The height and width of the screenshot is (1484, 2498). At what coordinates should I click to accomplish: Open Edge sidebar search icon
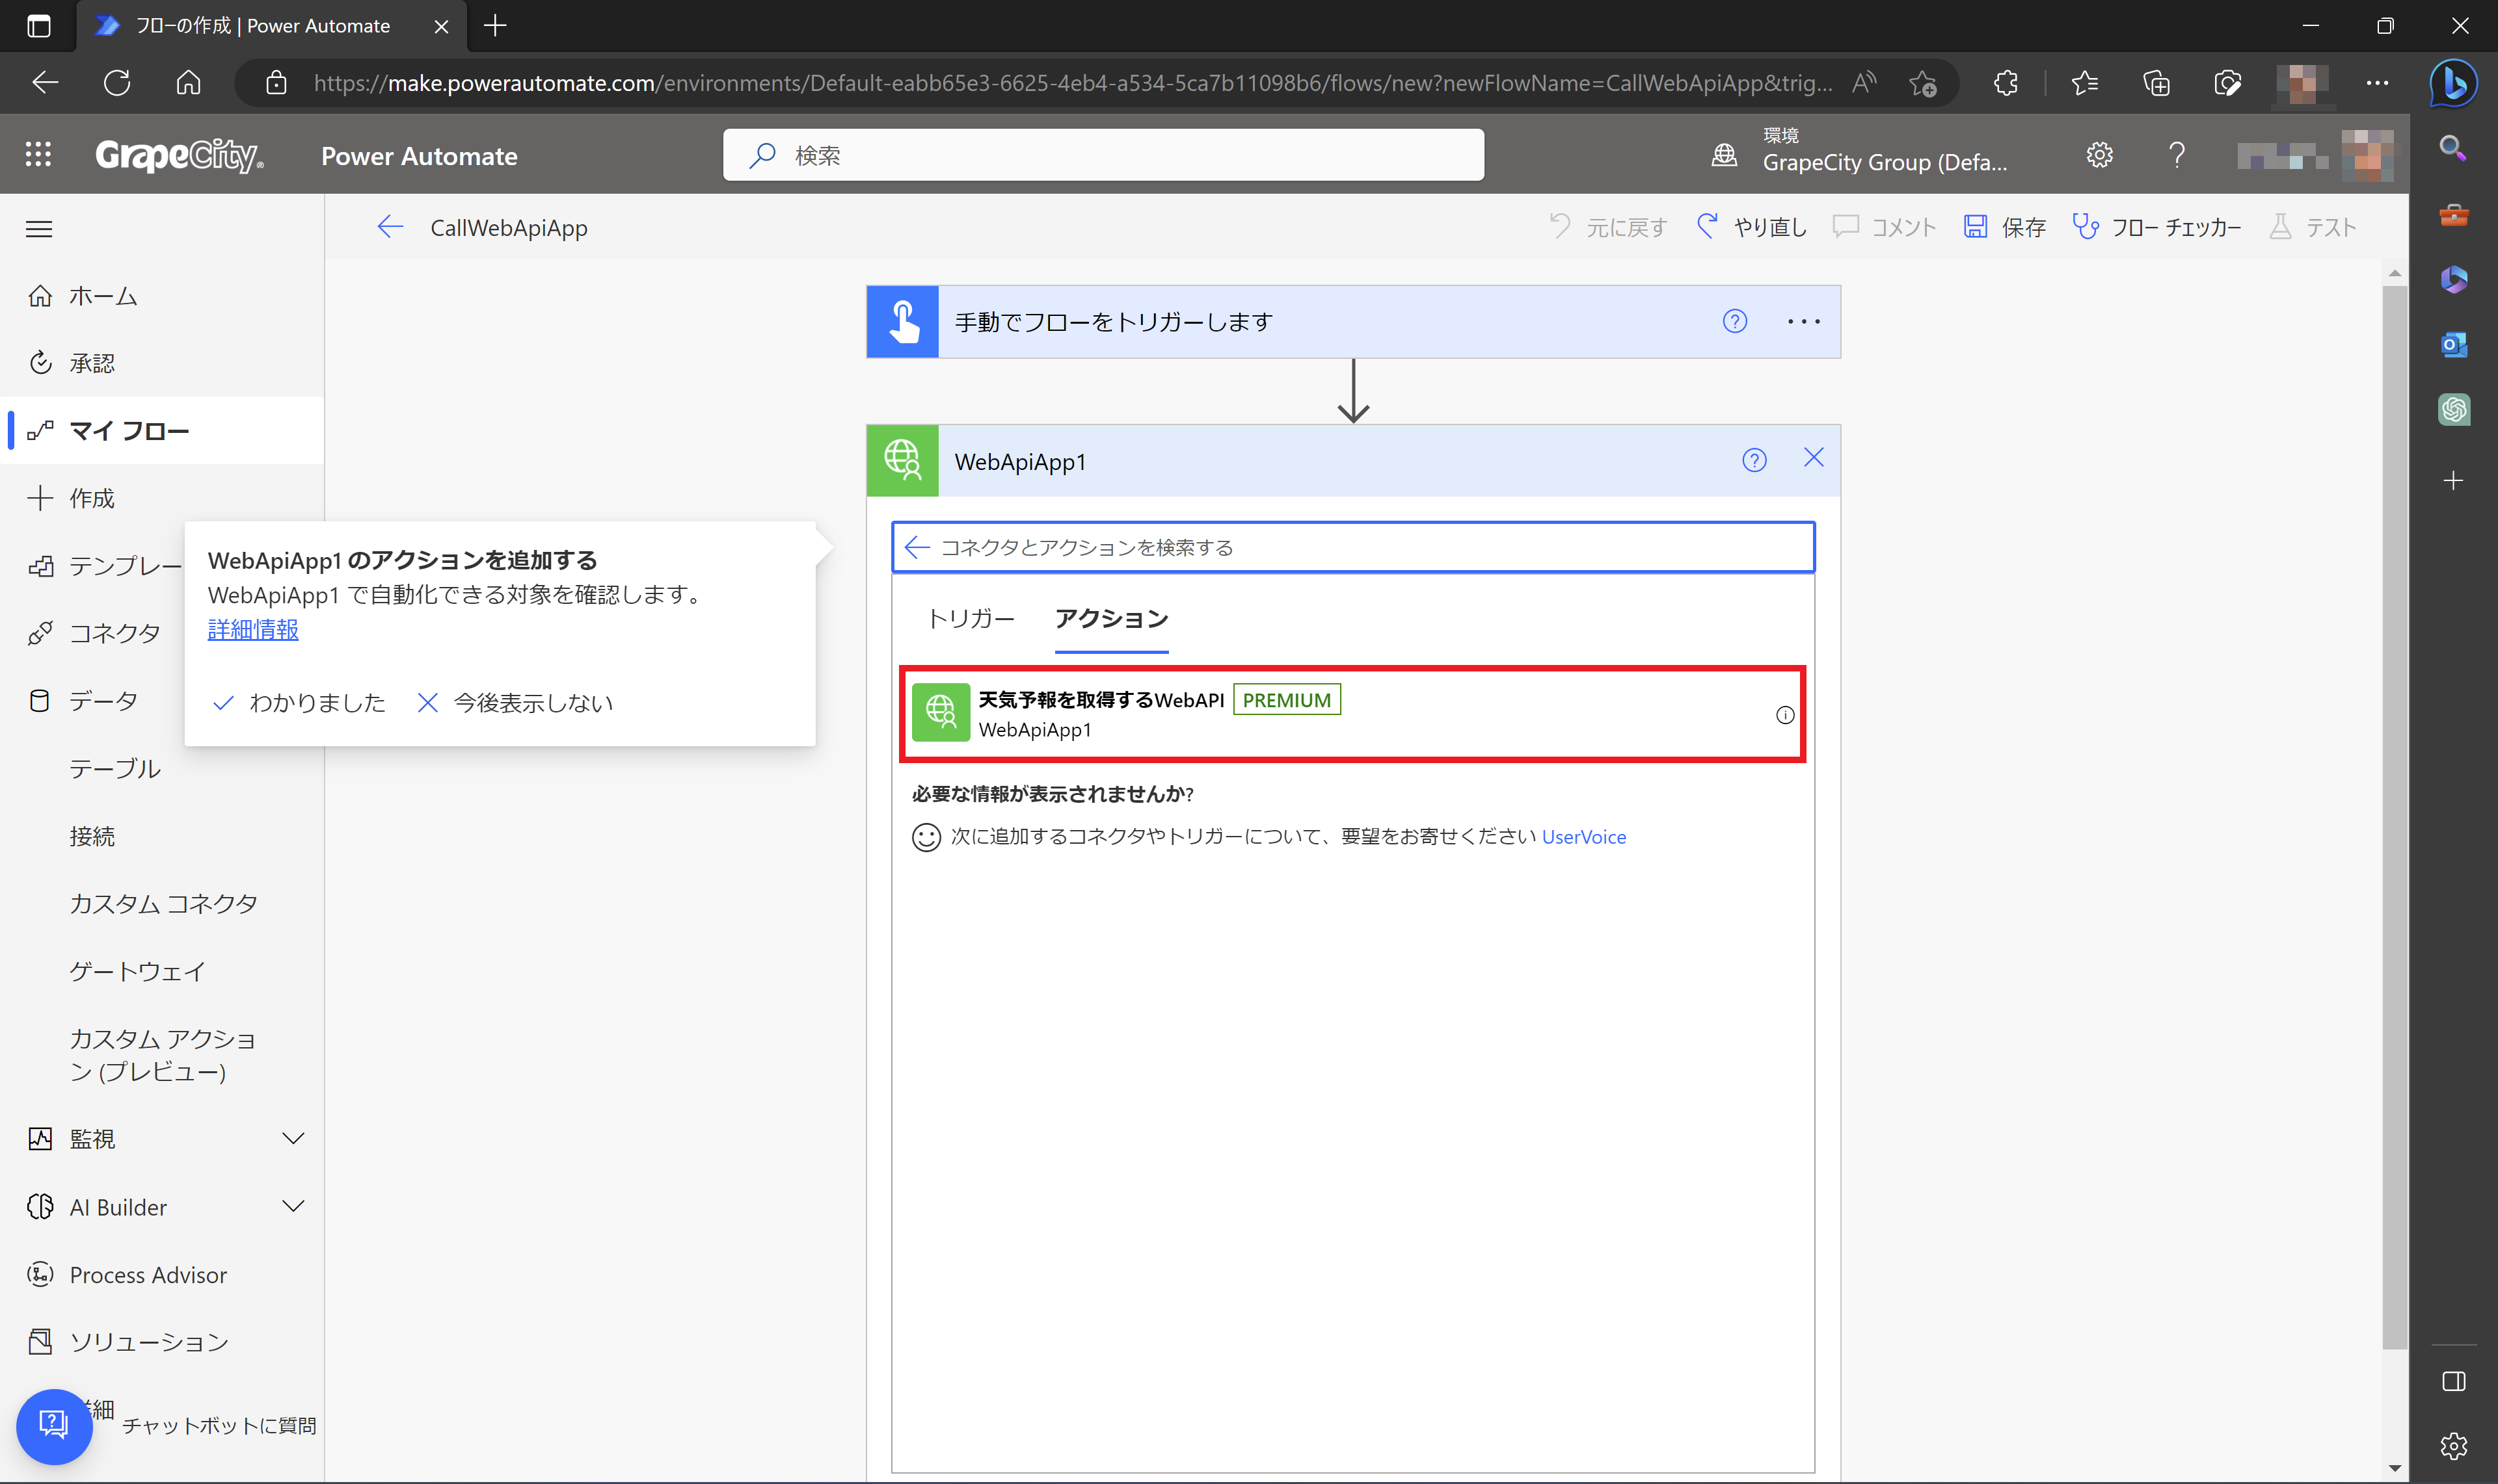click(x=2453, y=149)
